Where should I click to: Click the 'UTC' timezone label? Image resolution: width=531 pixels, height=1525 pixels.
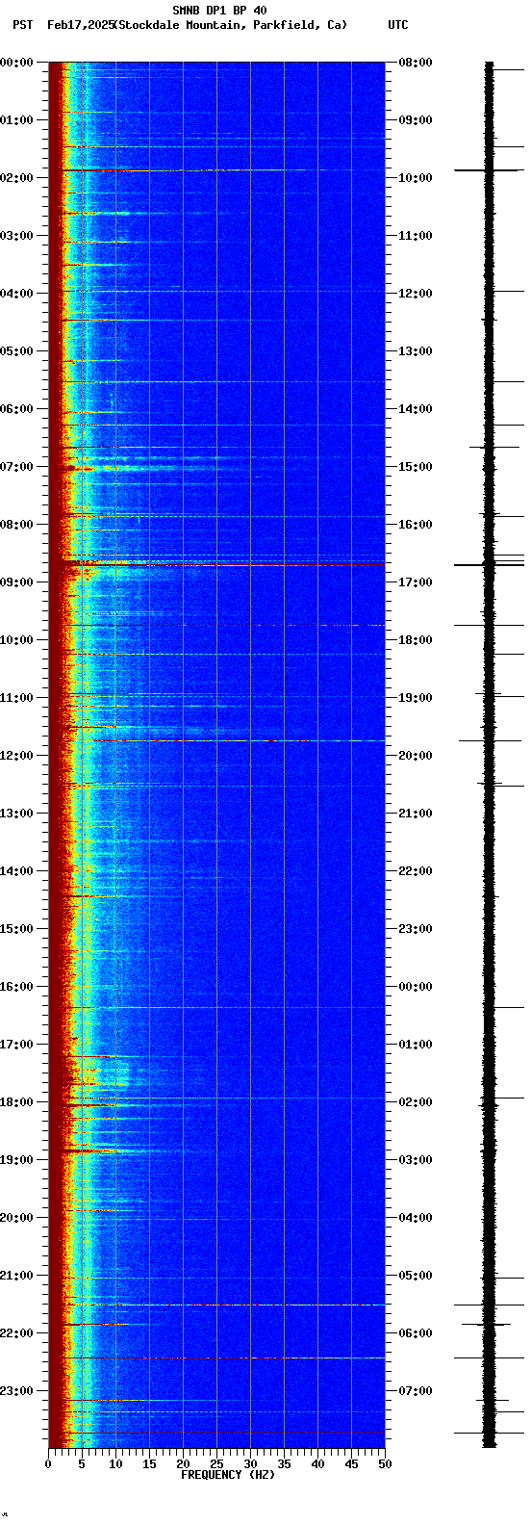398,25
